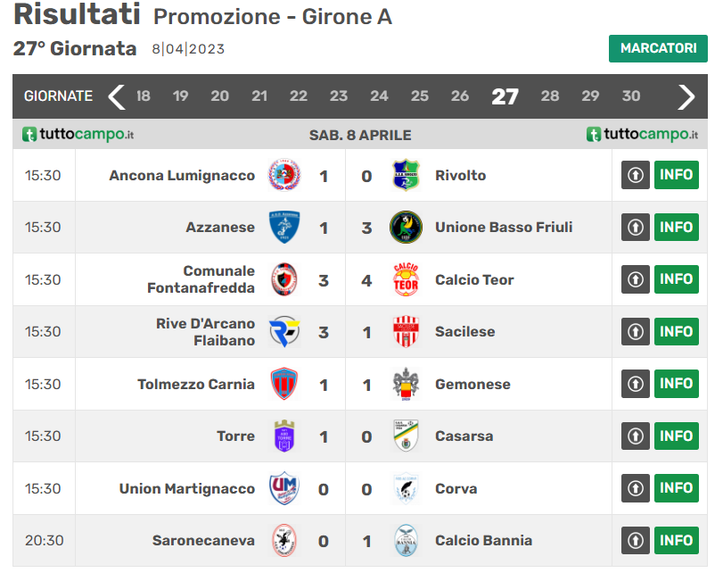Viewport: 723px width, 573px height.
Task: Click the Tolmezzo Carnia team crest
Action: pos(284,384)
